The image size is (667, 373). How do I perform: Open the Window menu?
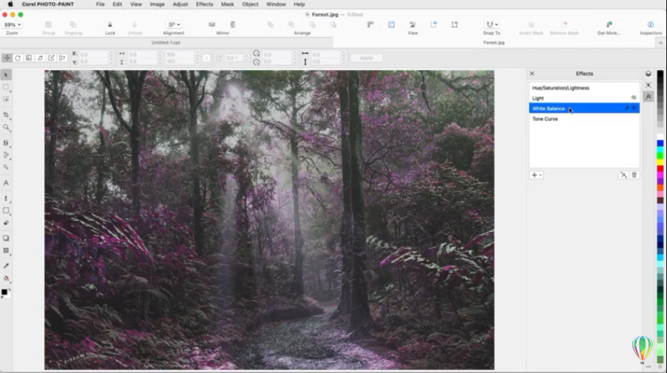pyautogui.click(x=276, y=4)
